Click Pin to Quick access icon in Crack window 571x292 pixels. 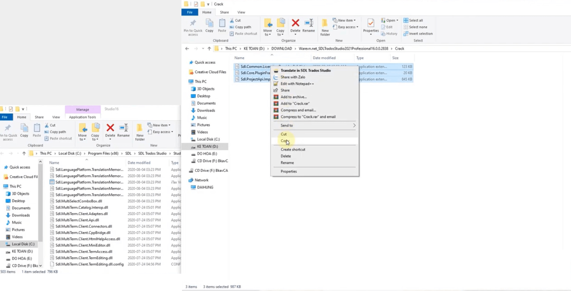click(x=193, y=23)
